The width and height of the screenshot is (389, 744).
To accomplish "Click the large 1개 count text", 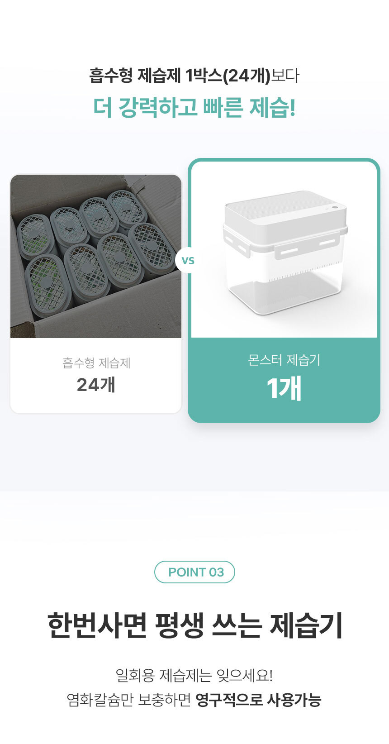I will pos(284,388).
